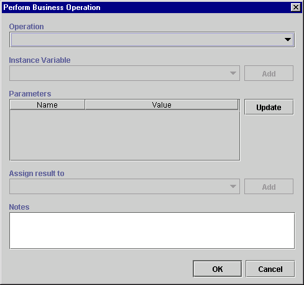Dismiss the dialog with Cancel
The width and height of the screenshot is (304, 285).
pos(270,269)
